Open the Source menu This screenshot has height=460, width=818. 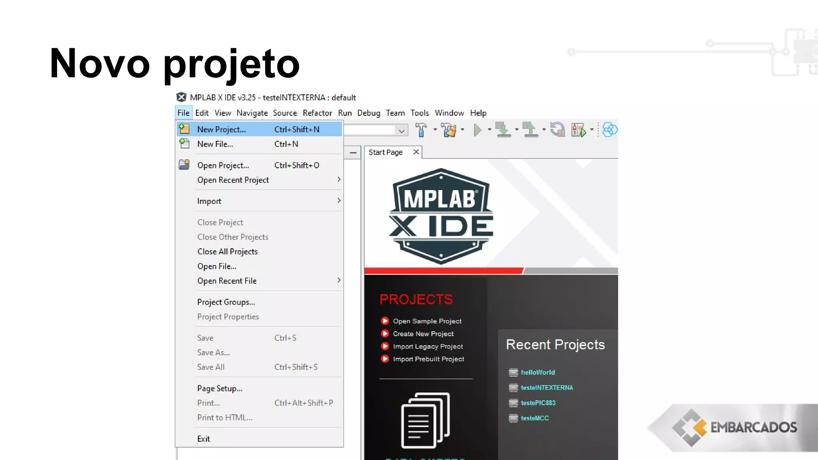pyautogui.click(x=285, y=113)
